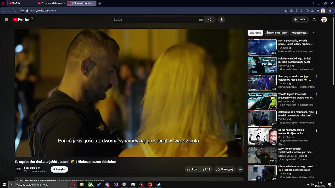The width and height of the screenshot is (335, 188).
Task: Reload the page with refresh icon
Action: coord(15,11)
